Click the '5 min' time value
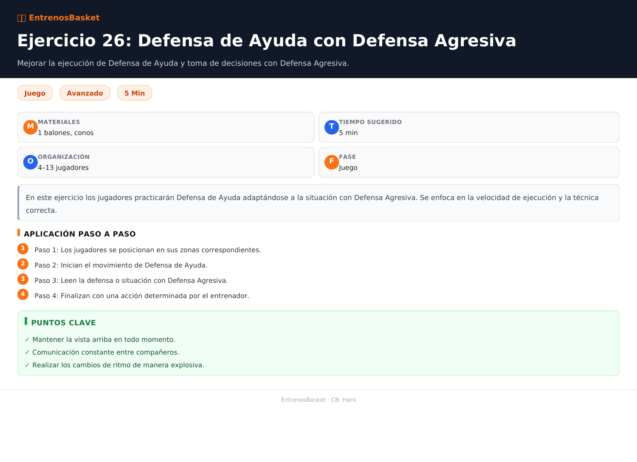This screenshot has width=637, height=462. point(348,133)
